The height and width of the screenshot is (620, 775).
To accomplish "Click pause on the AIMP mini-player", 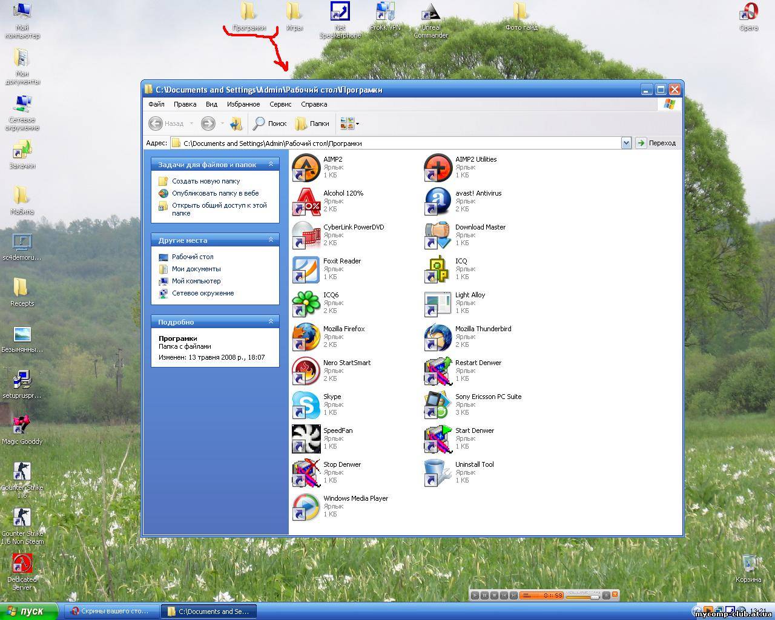I will 485,596.
